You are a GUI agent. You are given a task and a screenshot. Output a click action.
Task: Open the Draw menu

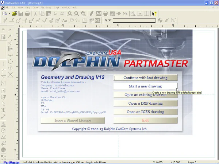tap(35, 8)
